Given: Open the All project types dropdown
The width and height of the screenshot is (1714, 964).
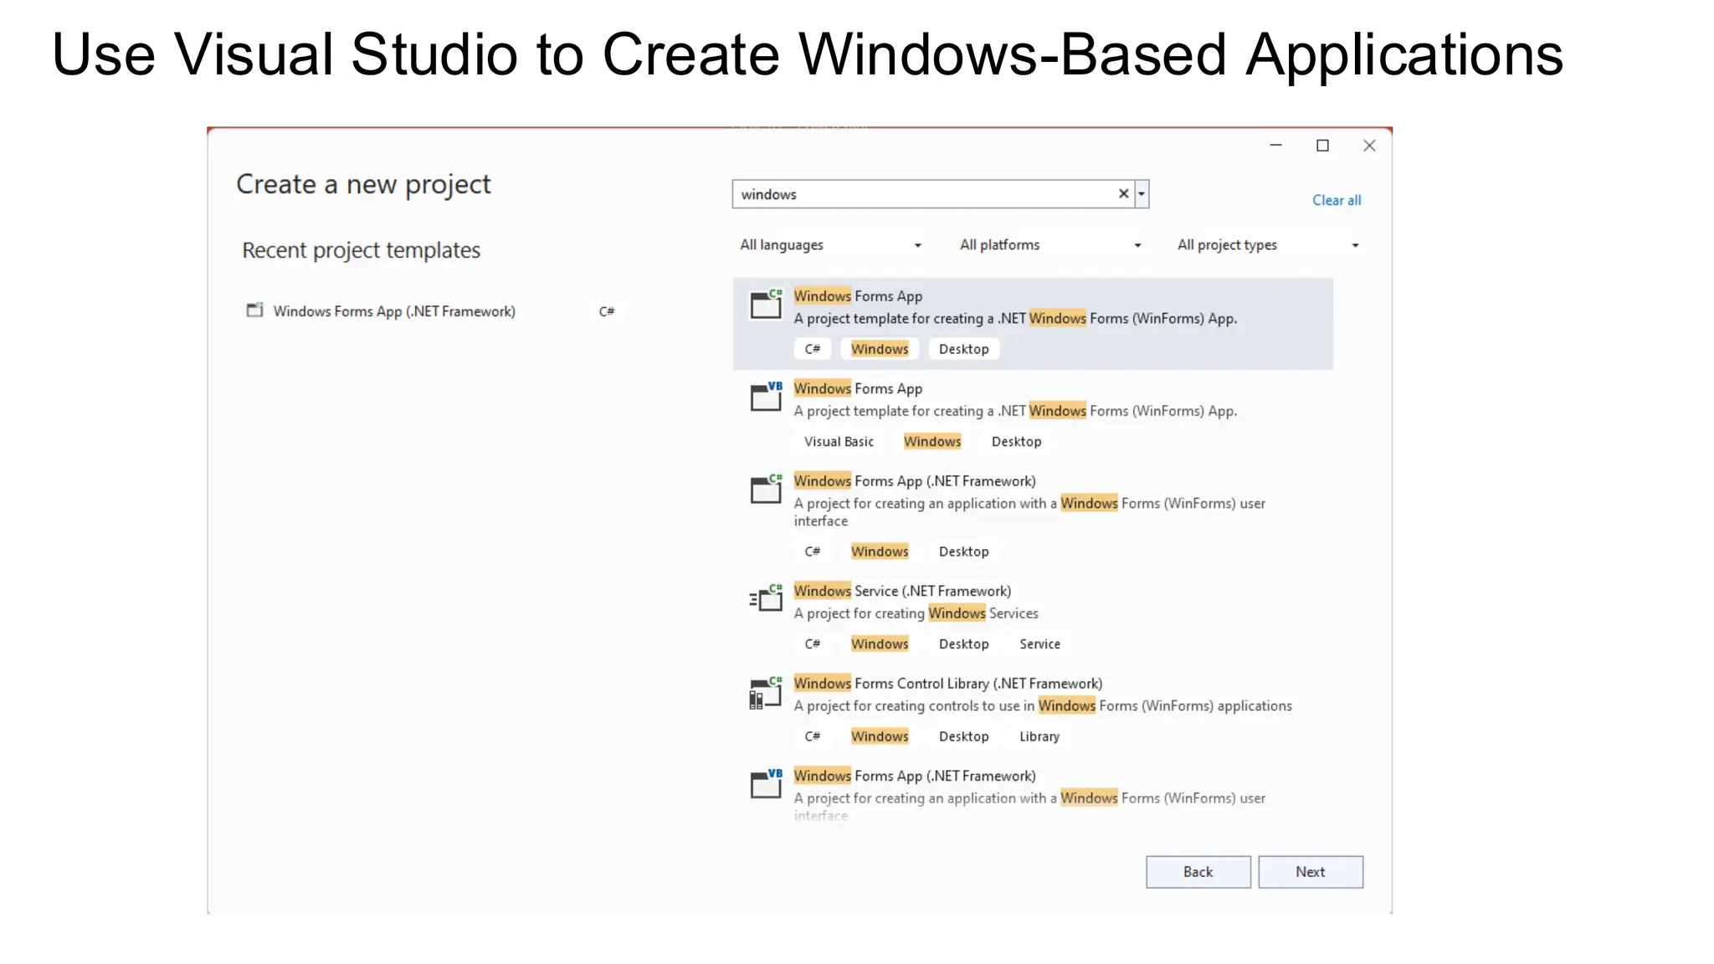Looking at the screenshot, I should [1268, 245].
